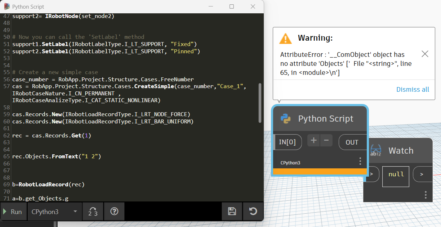Click the save icon in the script editor
The height and width of the screenshot is (227, 441).
coord(232,212)
